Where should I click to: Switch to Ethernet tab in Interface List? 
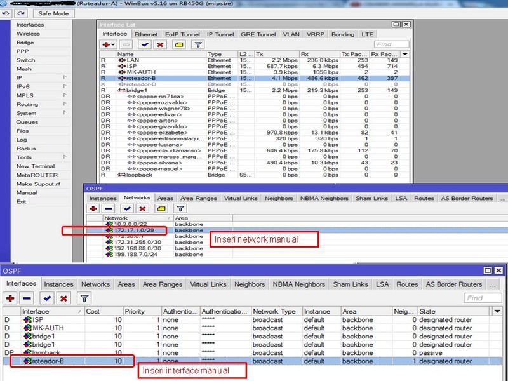click(146, 34)
